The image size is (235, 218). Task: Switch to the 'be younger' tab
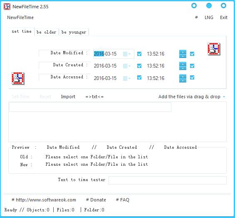(74, 32)
